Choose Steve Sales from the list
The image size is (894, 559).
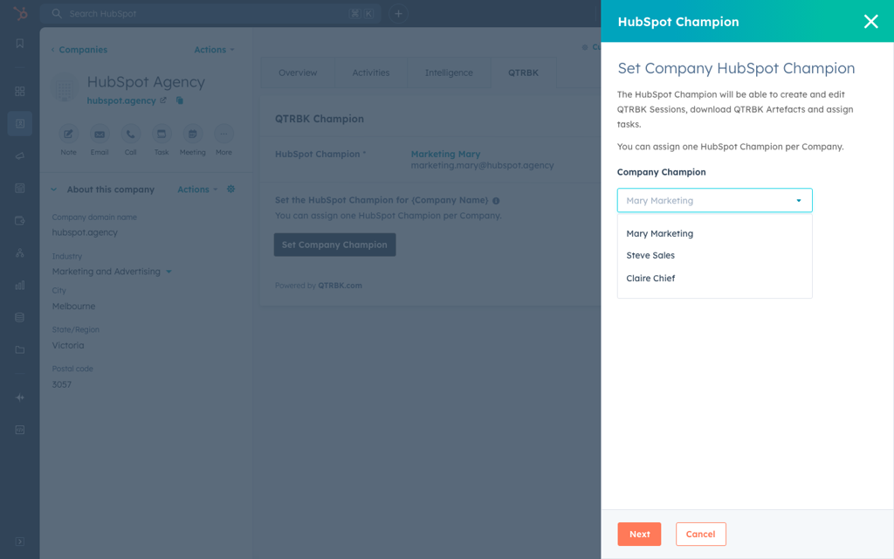point(714,256)
